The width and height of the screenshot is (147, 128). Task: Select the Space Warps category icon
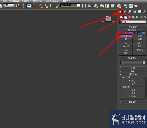click(x=141, y=17)
